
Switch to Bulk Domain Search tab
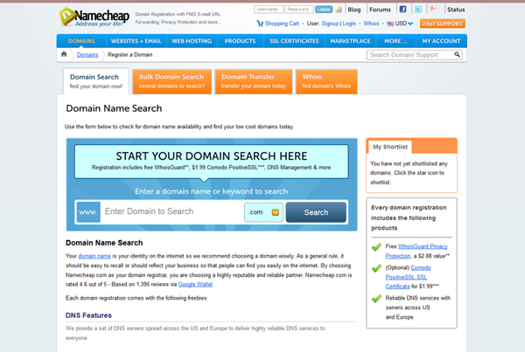(171, 81)
